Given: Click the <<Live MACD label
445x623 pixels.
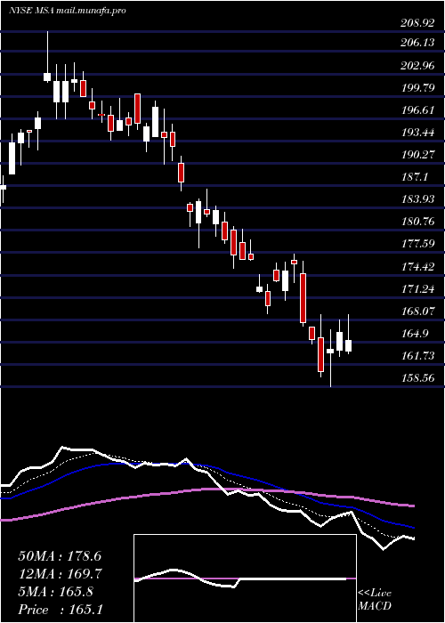Looking at the screenshot, I should tap(375, 600).
